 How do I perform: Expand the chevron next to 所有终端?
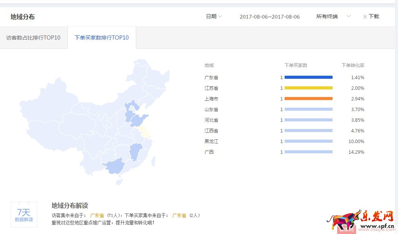click(x=349, y=16)
